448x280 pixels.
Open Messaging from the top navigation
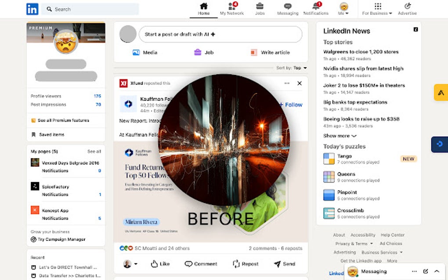point(288,7)
